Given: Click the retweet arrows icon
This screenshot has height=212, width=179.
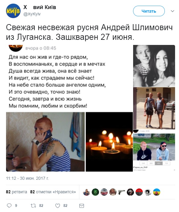Looking at the screenshot, I should [33, 206].
